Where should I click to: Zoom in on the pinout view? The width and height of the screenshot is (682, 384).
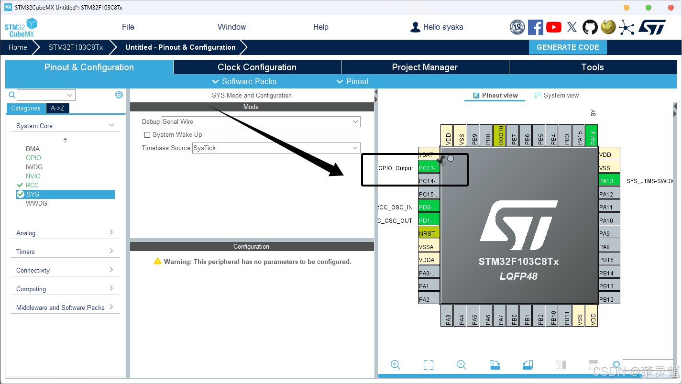[396, 365]
